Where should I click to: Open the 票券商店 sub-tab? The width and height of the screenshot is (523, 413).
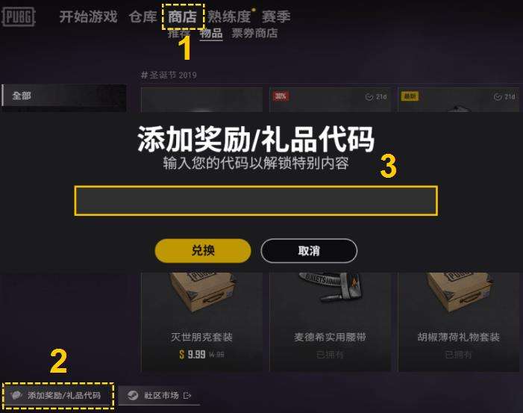coord(254,33)
